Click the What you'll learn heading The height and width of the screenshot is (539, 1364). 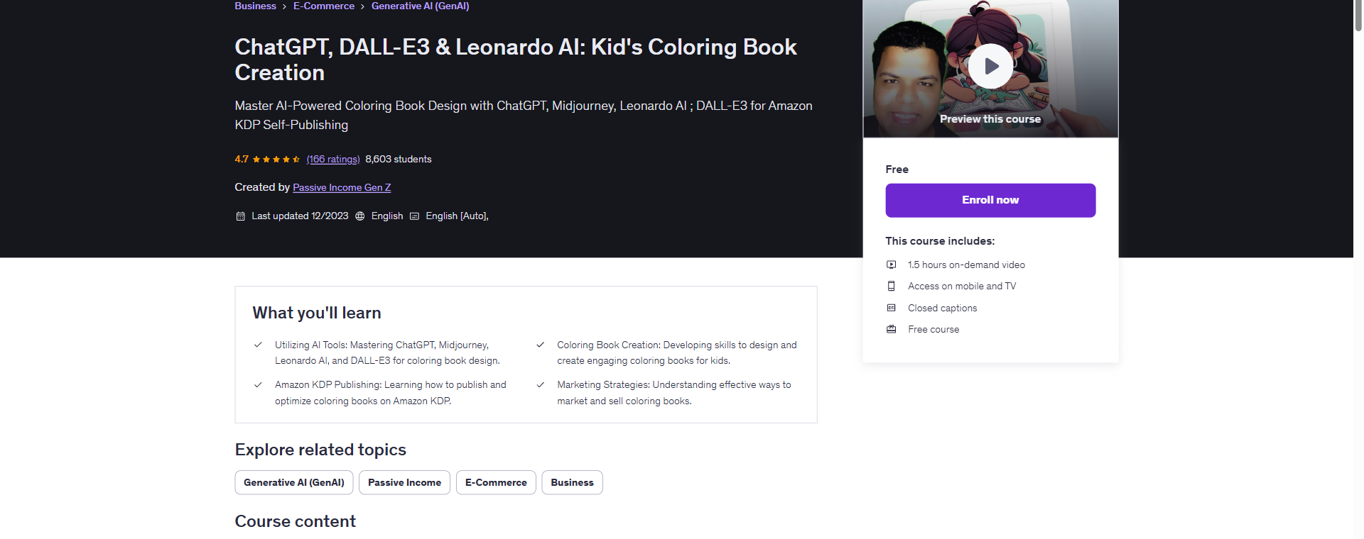pyautogui.click(x=317, y=313)
